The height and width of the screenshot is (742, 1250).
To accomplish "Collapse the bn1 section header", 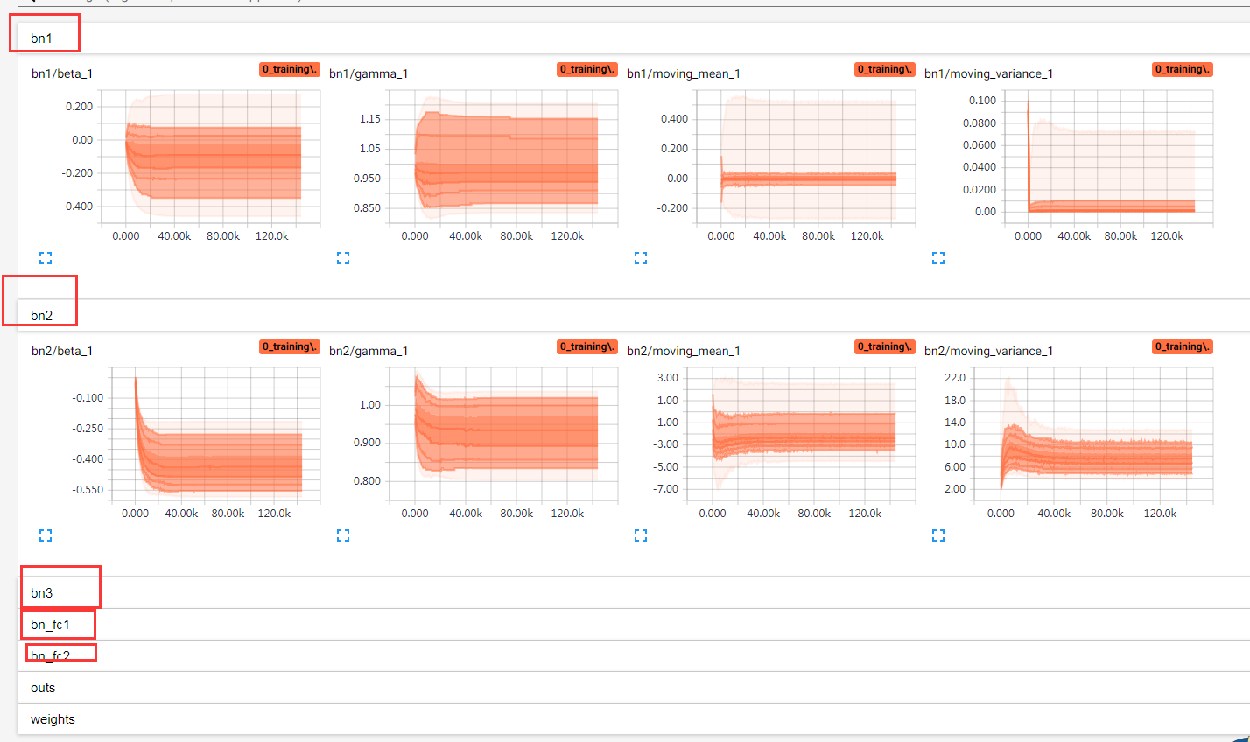I will click(x=40, y=38).
